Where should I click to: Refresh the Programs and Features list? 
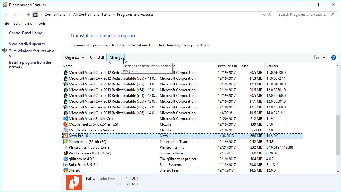point(270,15)
